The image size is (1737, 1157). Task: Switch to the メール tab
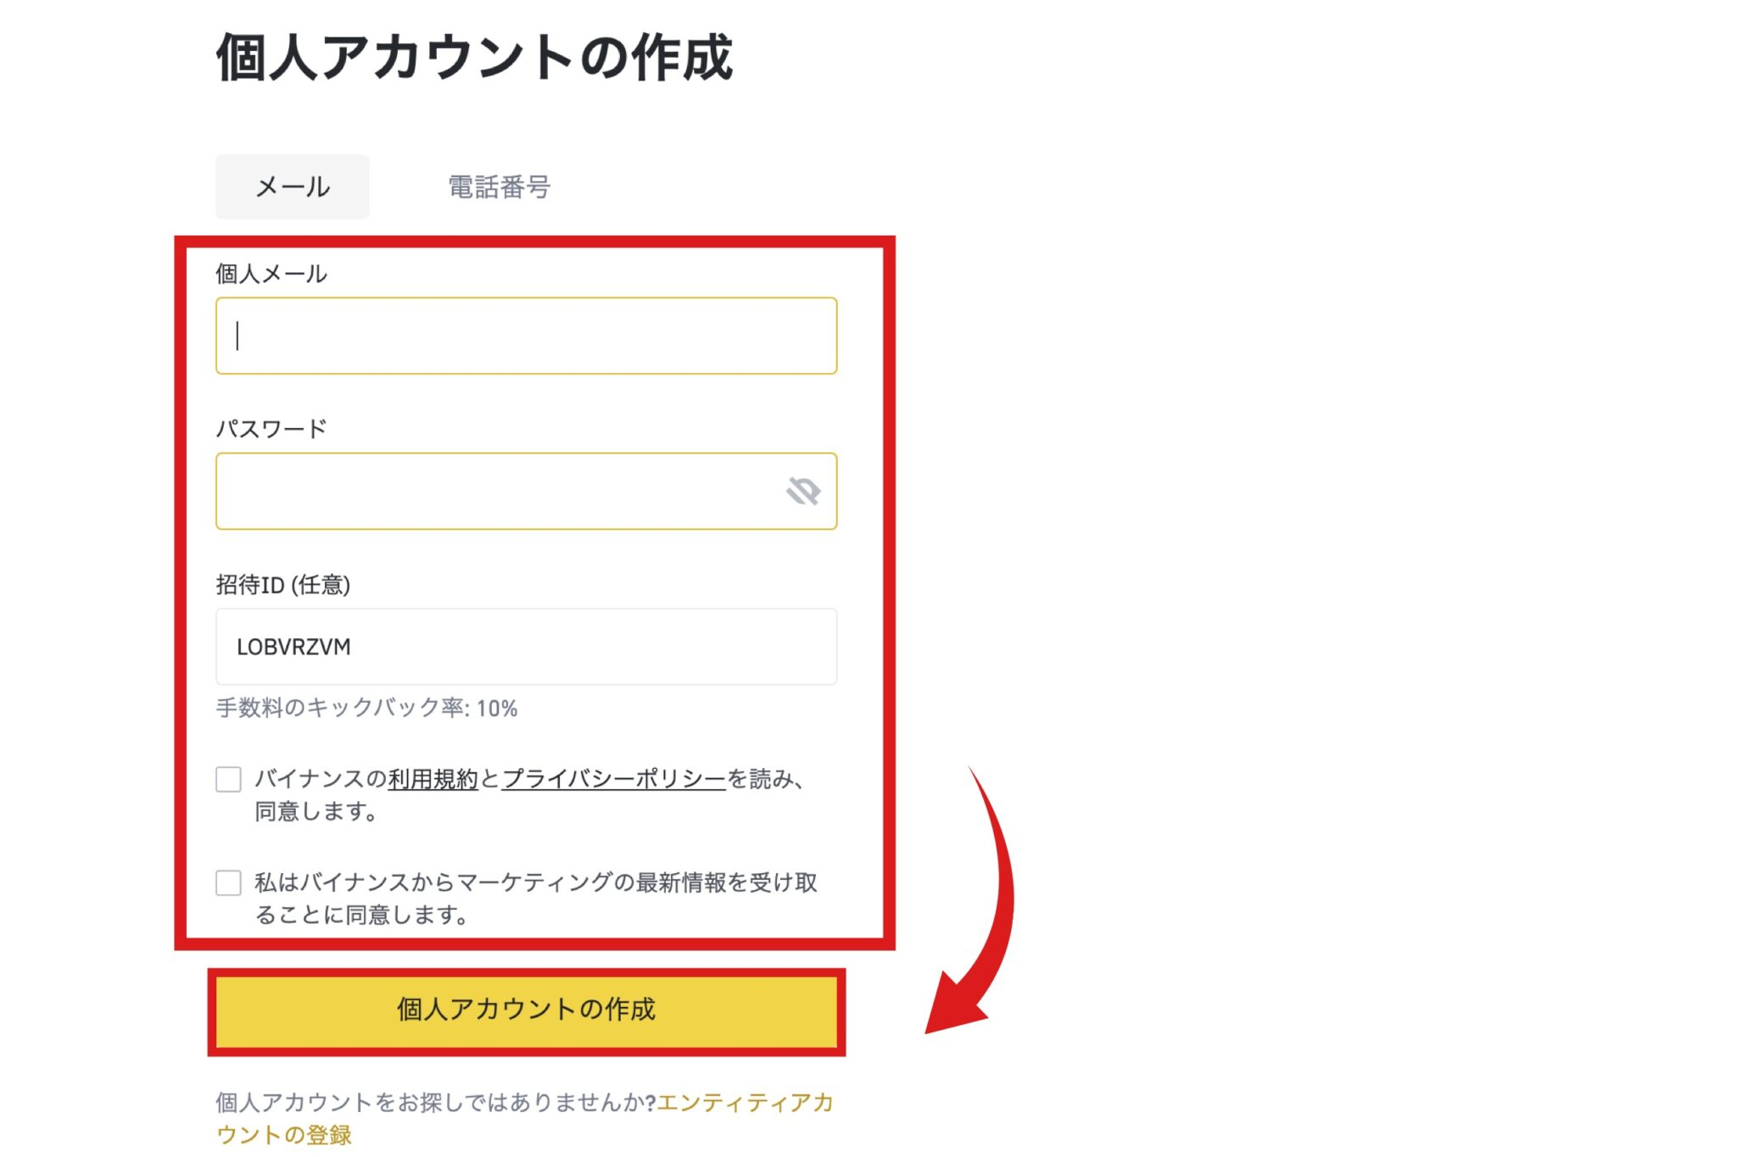(292, 186)
